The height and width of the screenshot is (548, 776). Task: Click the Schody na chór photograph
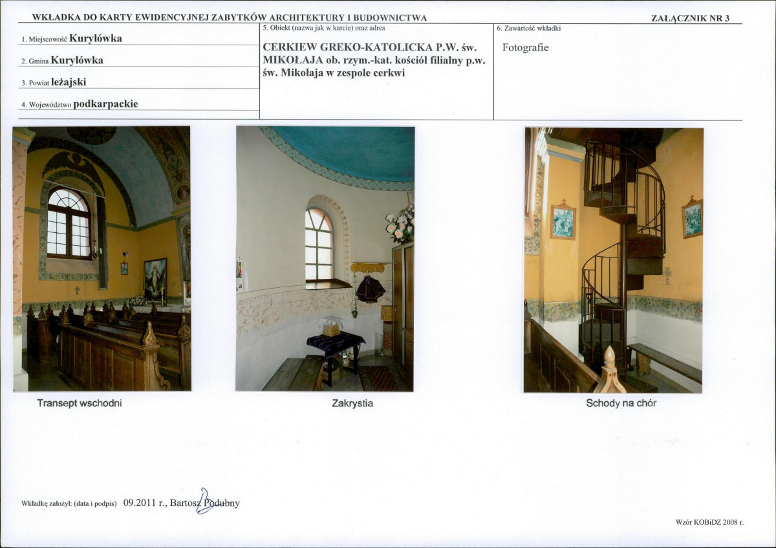pos(613,260)
